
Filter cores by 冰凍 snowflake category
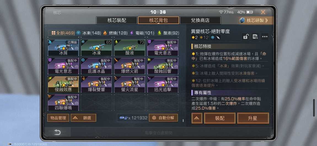point(88,33)
